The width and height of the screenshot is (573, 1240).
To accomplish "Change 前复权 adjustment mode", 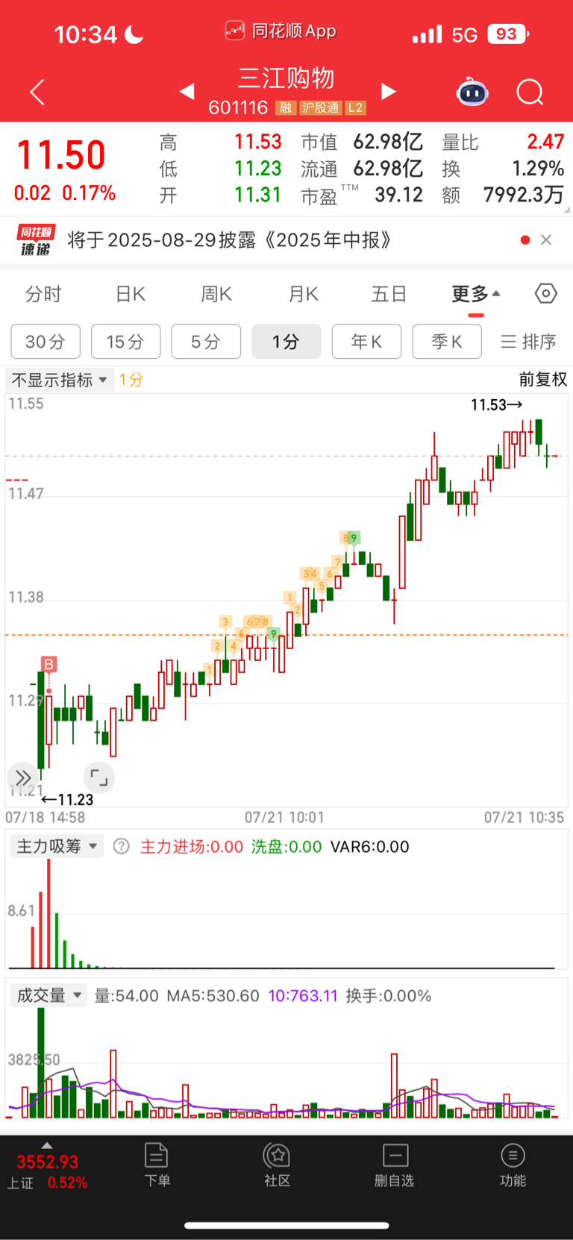I will [x=543, y=380].
